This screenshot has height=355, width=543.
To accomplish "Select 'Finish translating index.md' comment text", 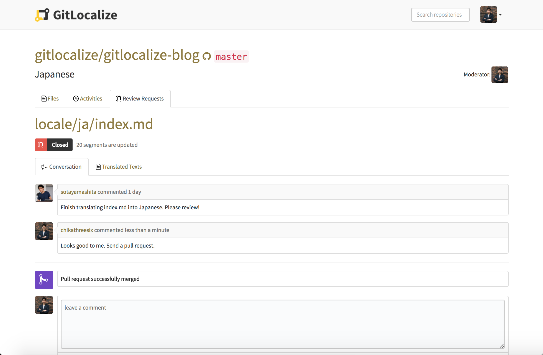I will click(130, 207).
